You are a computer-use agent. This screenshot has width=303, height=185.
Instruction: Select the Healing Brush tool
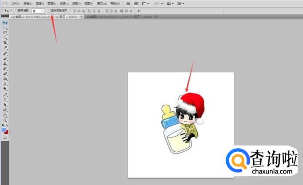point(5,54)
